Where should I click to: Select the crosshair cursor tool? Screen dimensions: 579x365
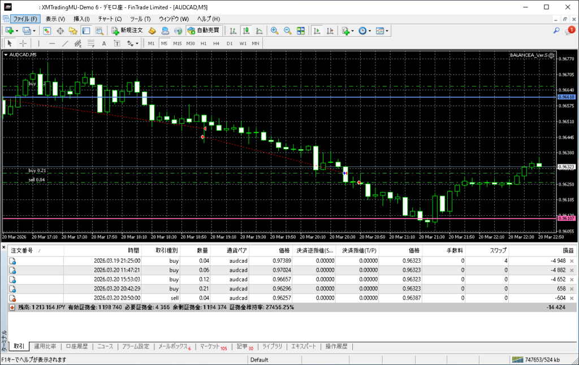coord(23,44)
